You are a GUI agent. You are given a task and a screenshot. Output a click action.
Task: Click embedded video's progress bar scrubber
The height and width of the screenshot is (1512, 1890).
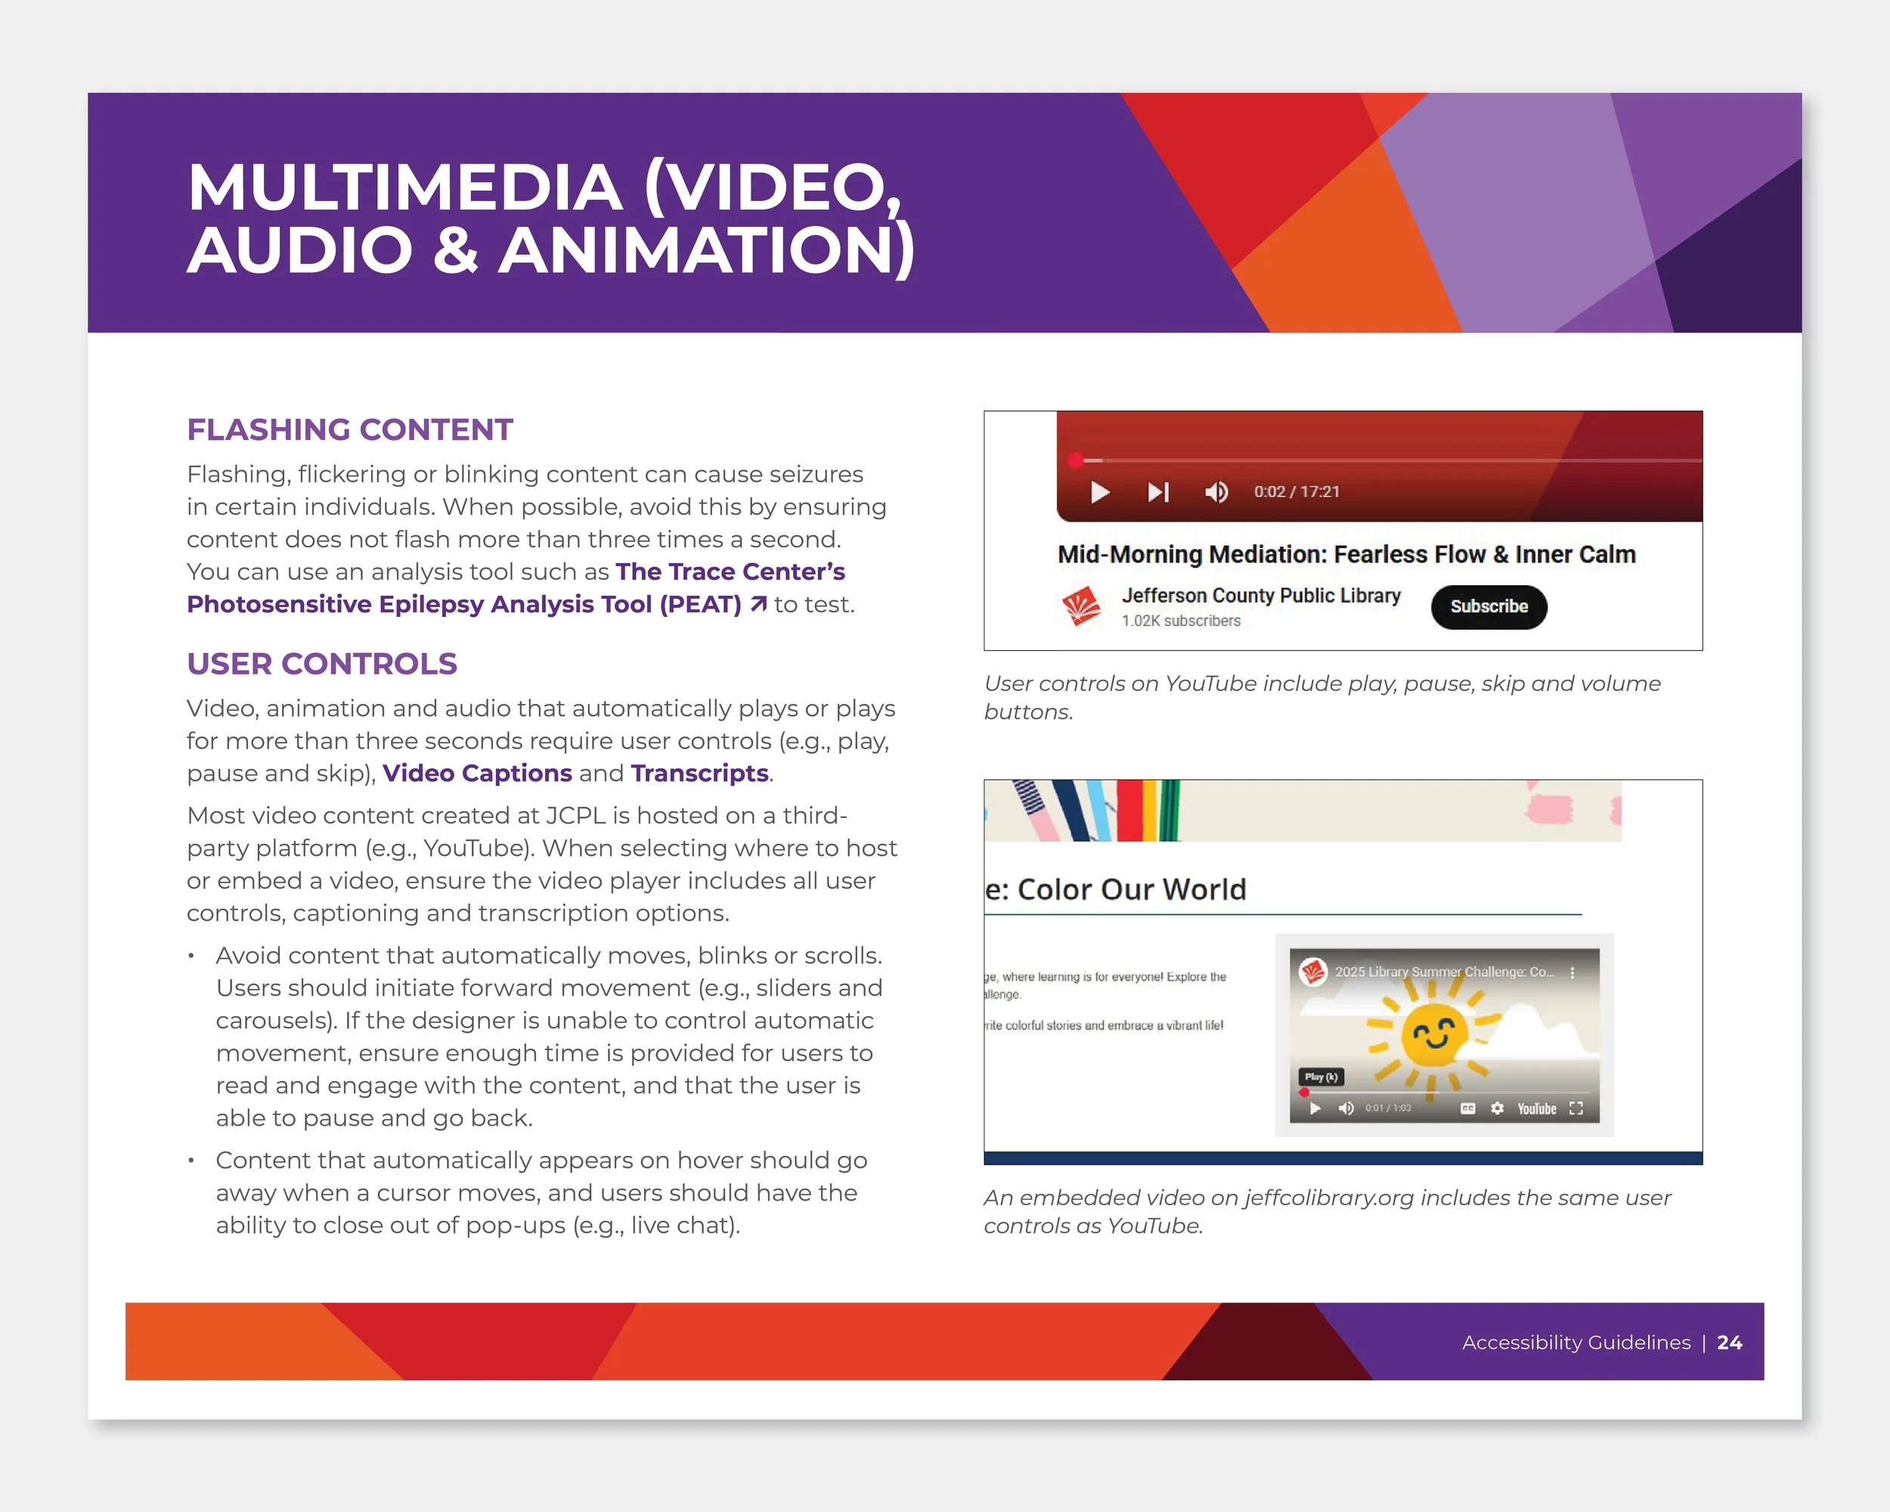coord(1304,1093)
